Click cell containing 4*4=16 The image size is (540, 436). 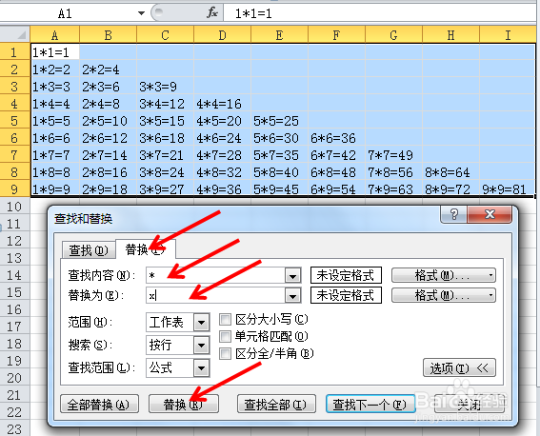[x=223, y=104]
